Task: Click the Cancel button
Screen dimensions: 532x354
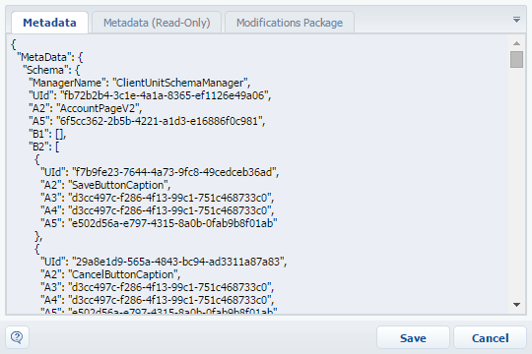Action: pyautogui.click(x=491, y=337)
